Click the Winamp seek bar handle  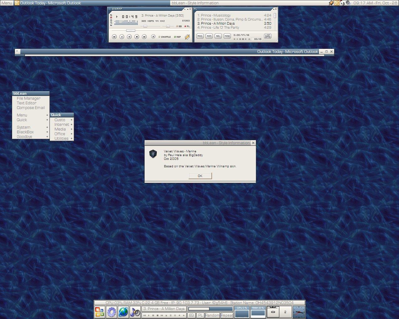131,31
